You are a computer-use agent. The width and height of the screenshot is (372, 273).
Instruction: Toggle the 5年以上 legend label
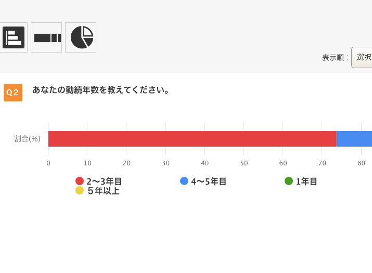tap(103, 191)
